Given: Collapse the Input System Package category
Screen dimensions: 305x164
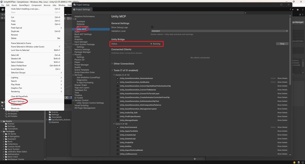Looking at the screenshot, I should pos(73,44).
